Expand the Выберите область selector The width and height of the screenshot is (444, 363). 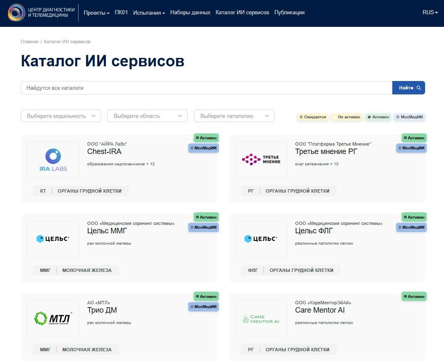(x=147, y=115)
